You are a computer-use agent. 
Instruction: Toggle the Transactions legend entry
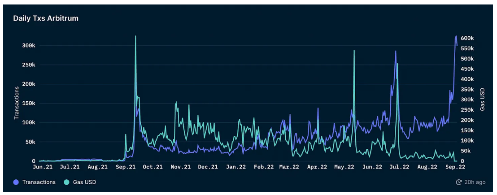coord(35,182)
